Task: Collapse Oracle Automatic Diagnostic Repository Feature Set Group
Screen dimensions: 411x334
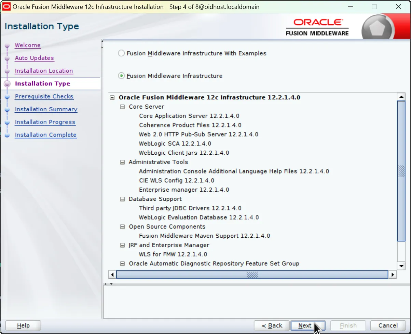Action: pos(122,264)
